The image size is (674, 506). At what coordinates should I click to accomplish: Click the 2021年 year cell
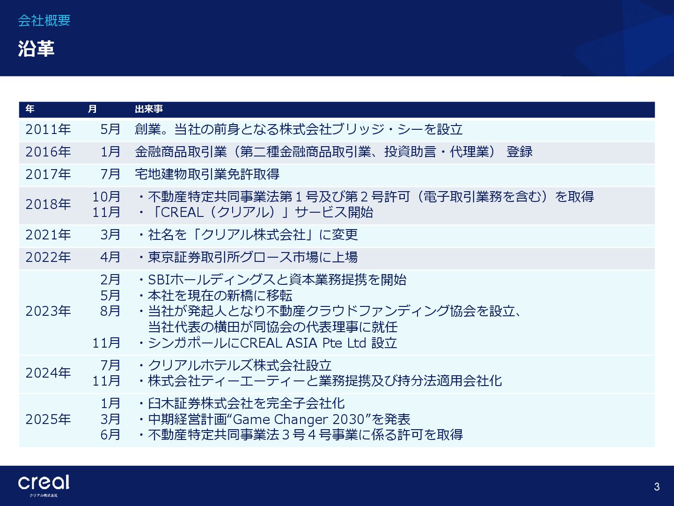(x=48, y=235)
